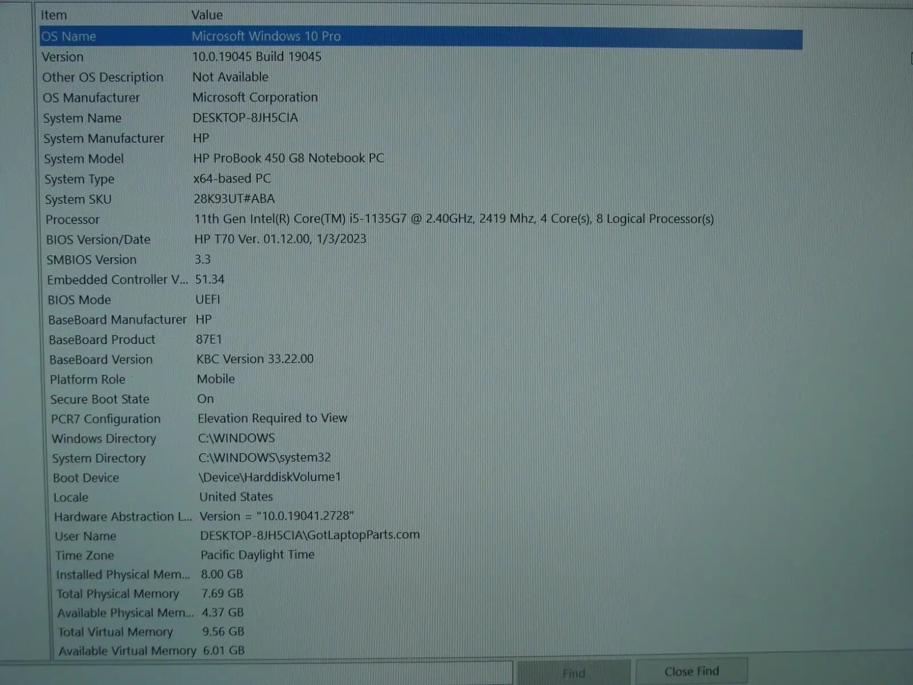
Task: Click the 51.34 value
Action: pos(210,279)
